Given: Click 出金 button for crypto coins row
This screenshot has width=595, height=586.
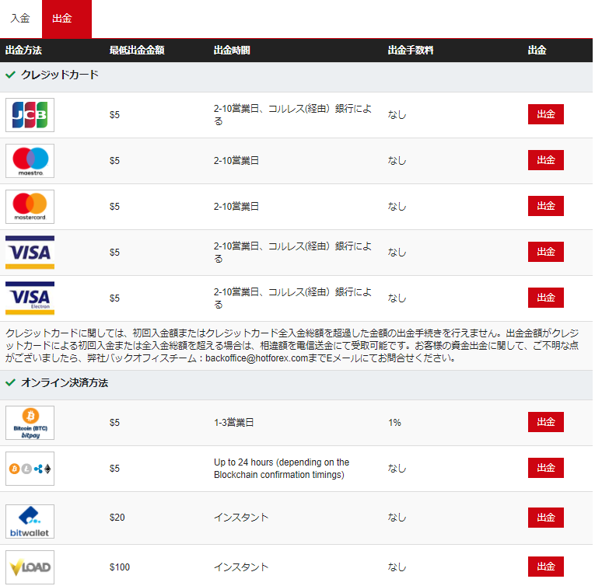Looking at the screenshot, I should [546, 468].
